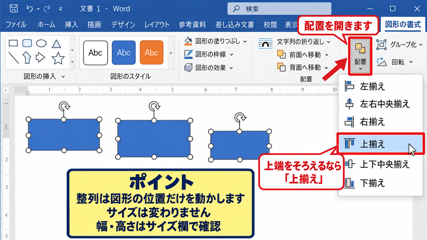Select the five-point star shape
The image size is (427, 240).
pyautogui.click(x=58, y=58)
